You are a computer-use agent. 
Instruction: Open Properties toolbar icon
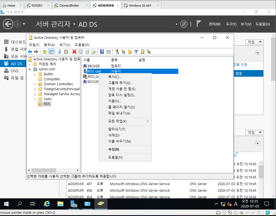(81, 52)
